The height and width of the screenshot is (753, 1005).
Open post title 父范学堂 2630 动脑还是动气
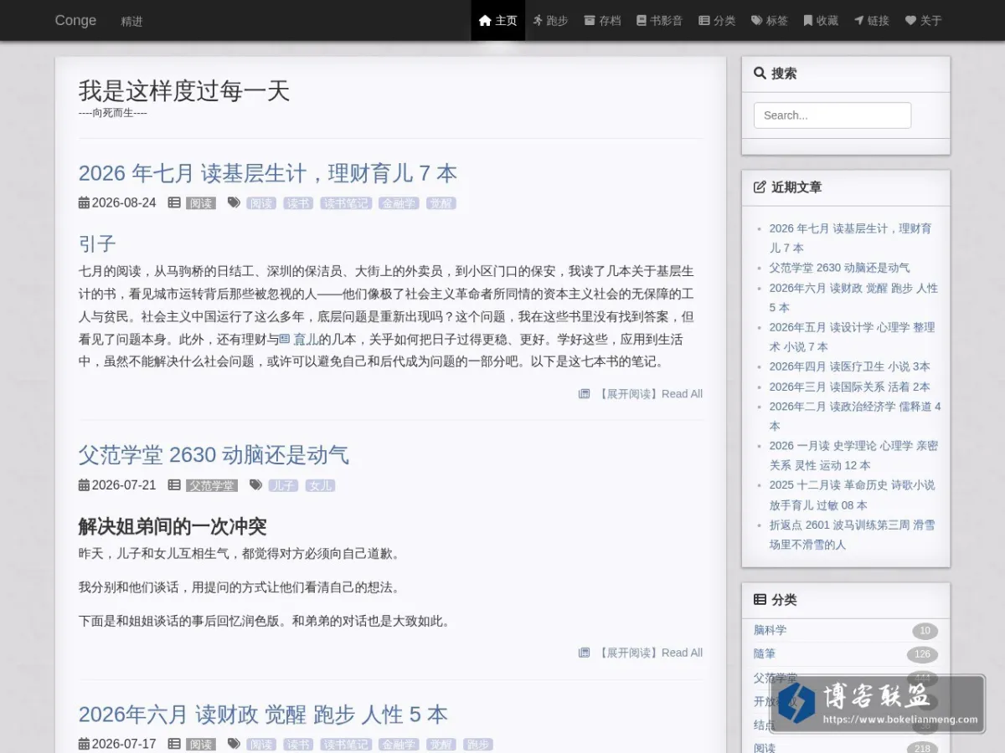(x=214, y=455)
